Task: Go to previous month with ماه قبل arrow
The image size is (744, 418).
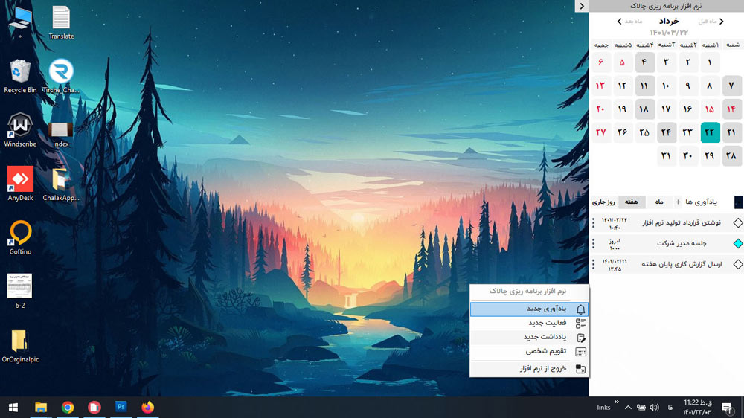Action: [x=721, y=22]
